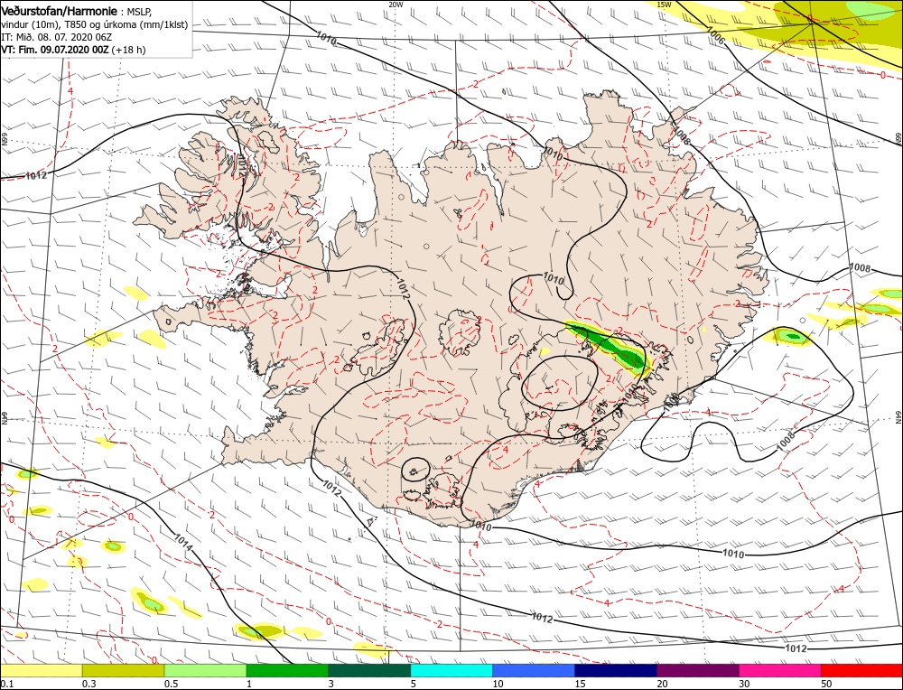The width and height of the screenshot is (903, 690).
Task: Select the navy 15–20 legend swatch
Action: tap(616, 670)
